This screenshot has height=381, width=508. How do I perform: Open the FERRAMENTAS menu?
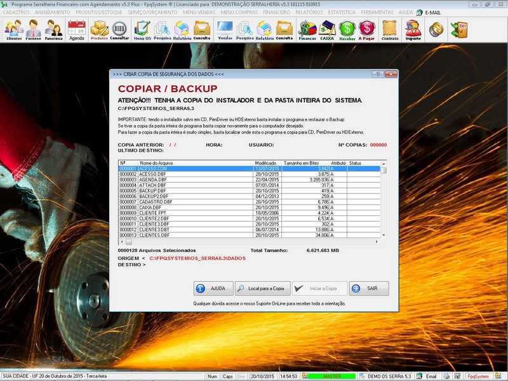(377, 12)
